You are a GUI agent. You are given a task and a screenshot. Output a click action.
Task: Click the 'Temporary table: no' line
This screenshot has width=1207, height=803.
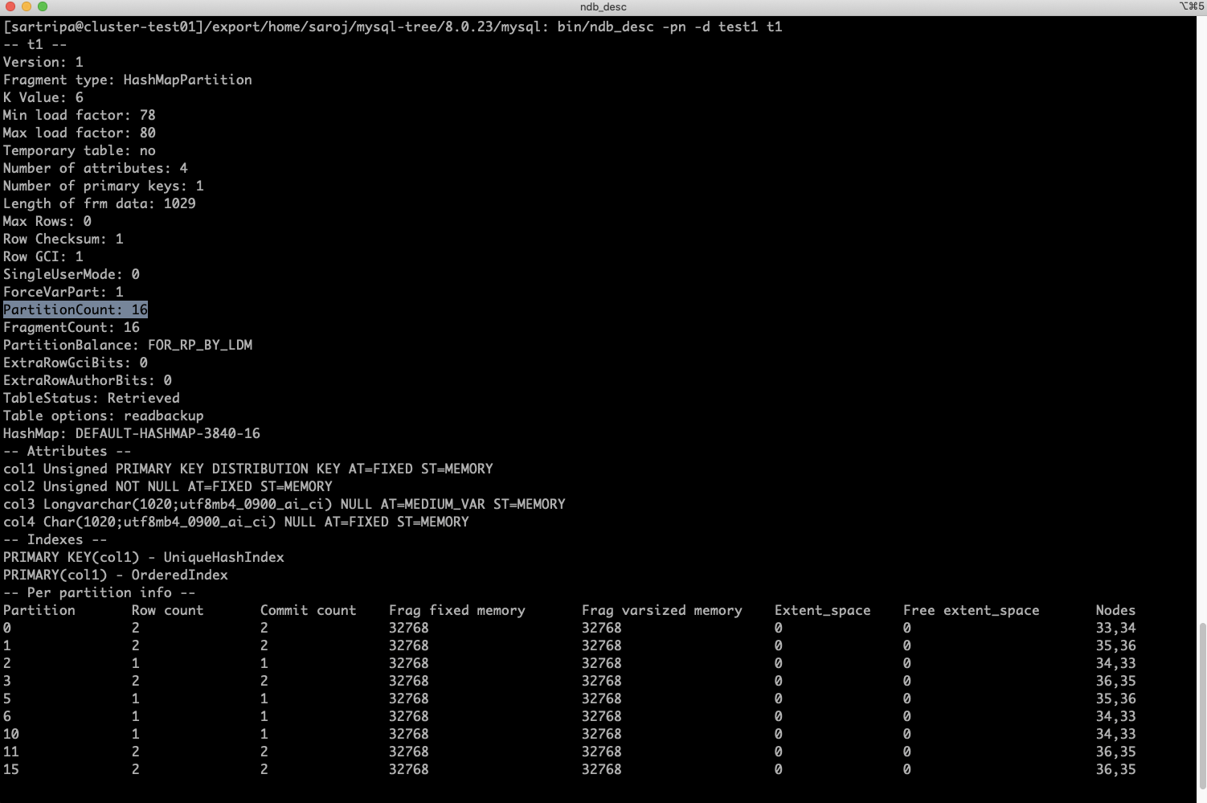click(80, 150)
